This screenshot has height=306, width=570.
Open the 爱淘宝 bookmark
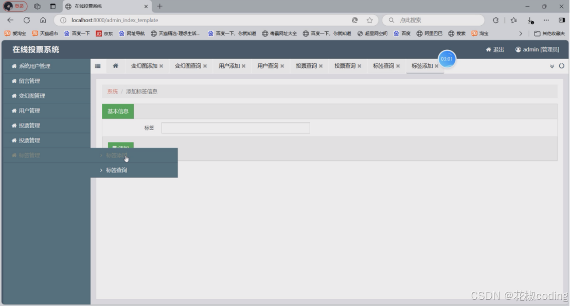tap(15, 33)
